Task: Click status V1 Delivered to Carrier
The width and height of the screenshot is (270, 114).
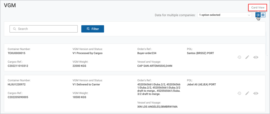Action: (x=86, y=84)
